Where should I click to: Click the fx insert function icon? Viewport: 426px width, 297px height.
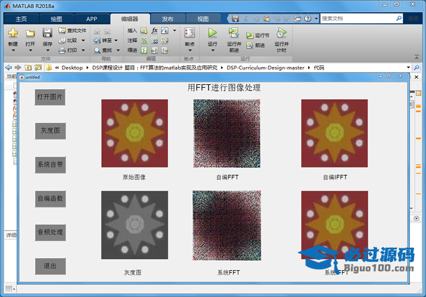click(154, 30)
